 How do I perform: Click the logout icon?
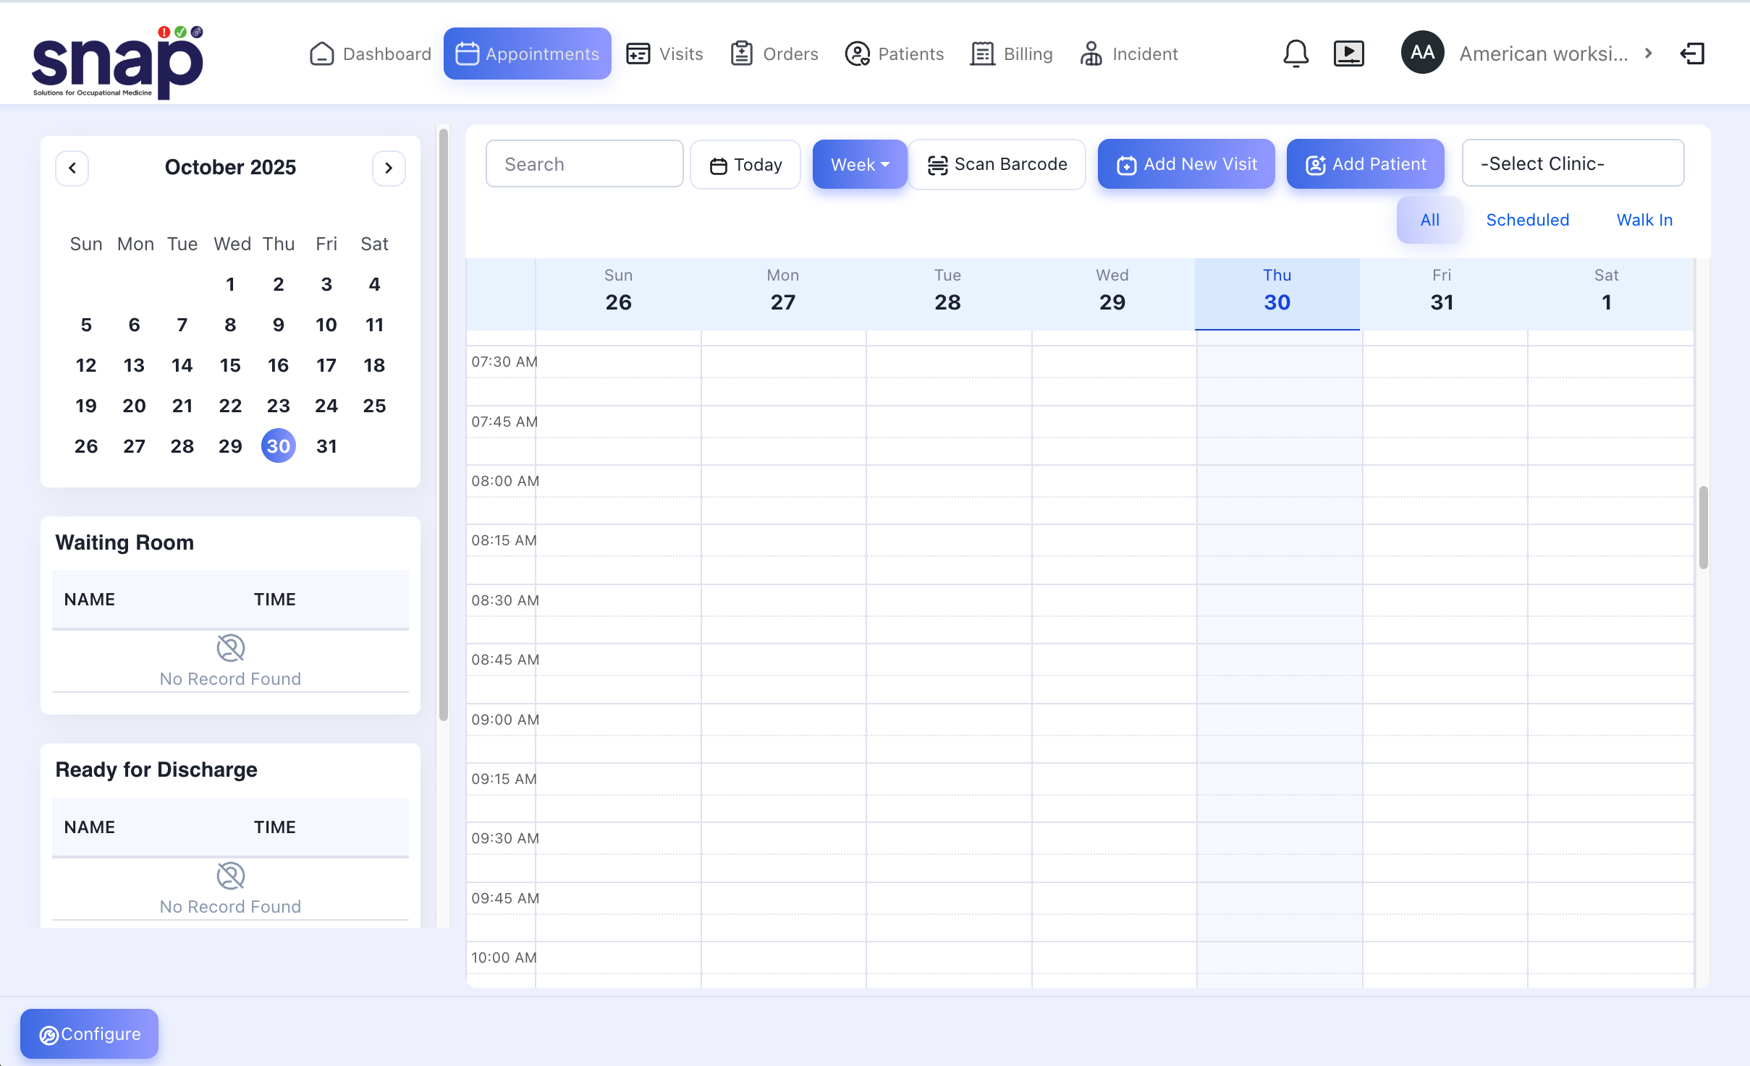coord(1693,54)
